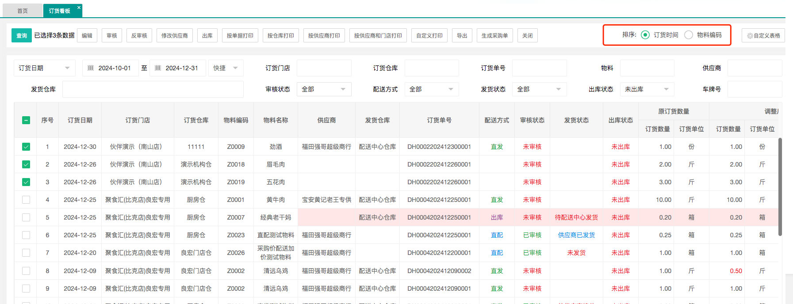The height and width of the screenshot is (304, 793).
Task: Expand the 快捷 date shortcut dropdown
Action: point(226,68)
